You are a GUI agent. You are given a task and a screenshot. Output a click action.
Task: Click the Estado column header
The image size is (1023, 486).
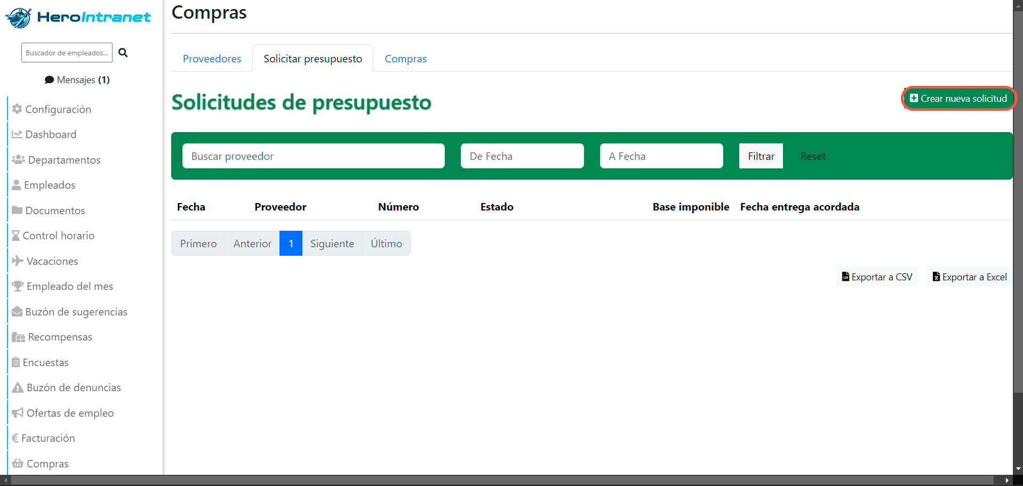[497, 207]
